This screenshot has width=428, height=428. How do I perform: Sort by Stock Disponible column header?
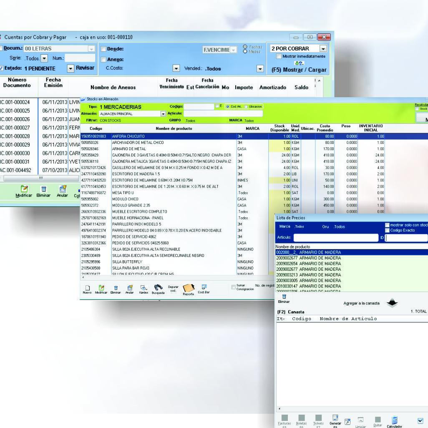pos(279,128)
